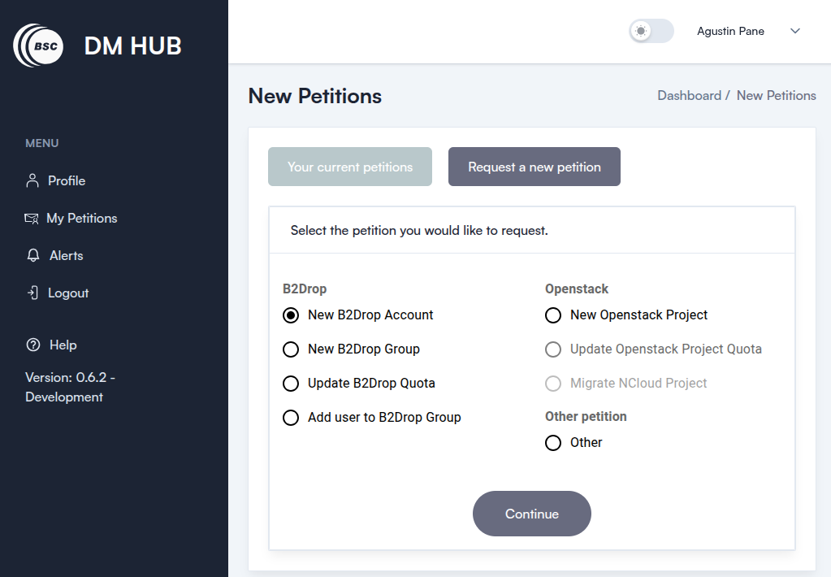
Task: Click the Logout door icon
Action: coord(32,293)
